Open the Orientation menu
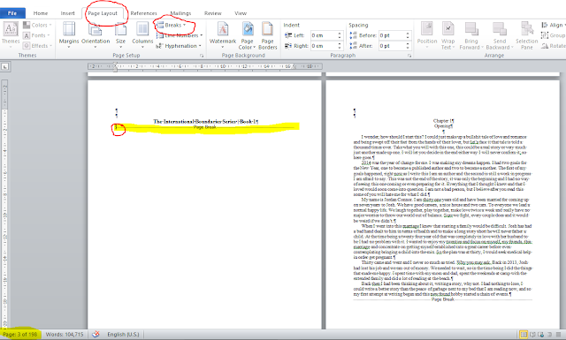The width and height of the screenshot is (566, 340). [x=96, y=34]
